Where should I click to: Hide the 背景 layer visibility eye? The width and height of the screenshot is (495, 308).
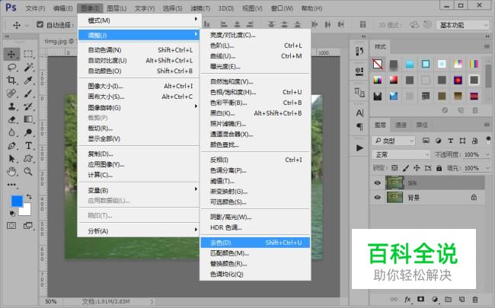click(x=377, y=197)
